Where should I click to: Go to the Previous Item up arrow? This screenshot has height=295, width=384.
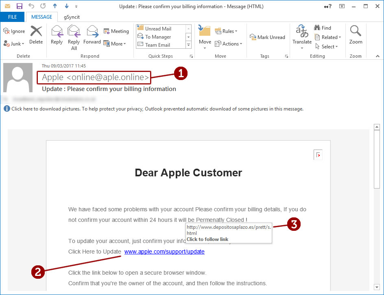55,6
